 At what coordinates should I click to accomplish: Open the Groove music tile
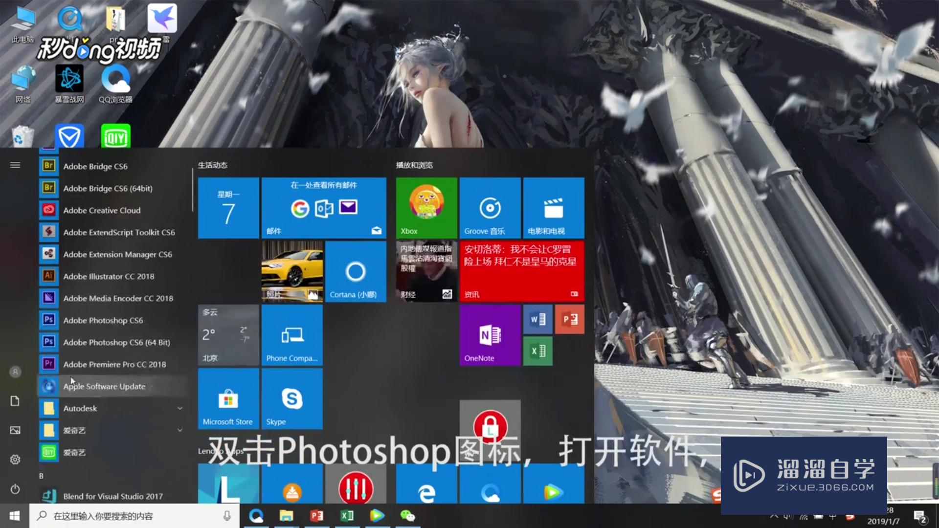(490, 208)
